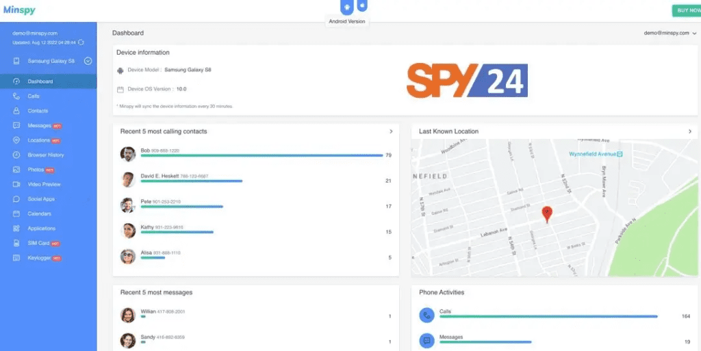Click the refresh icon beside the updated timestamp
Screen dimensions: 701x351
point(81,42)
